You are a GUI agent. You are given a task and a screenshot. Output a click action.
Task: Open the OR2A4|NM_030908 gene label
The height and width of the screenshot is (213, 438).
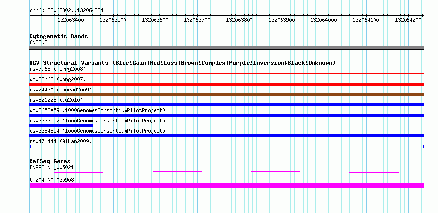52,180
